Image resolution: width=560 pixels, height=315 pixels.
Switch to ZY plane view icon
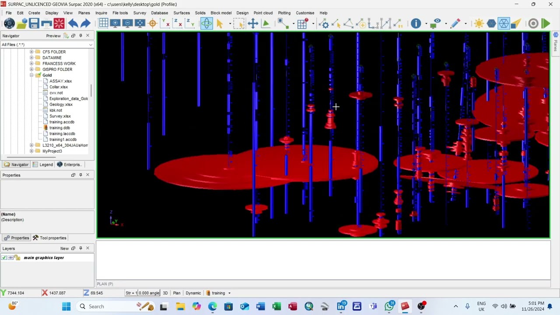click(190, 24)
